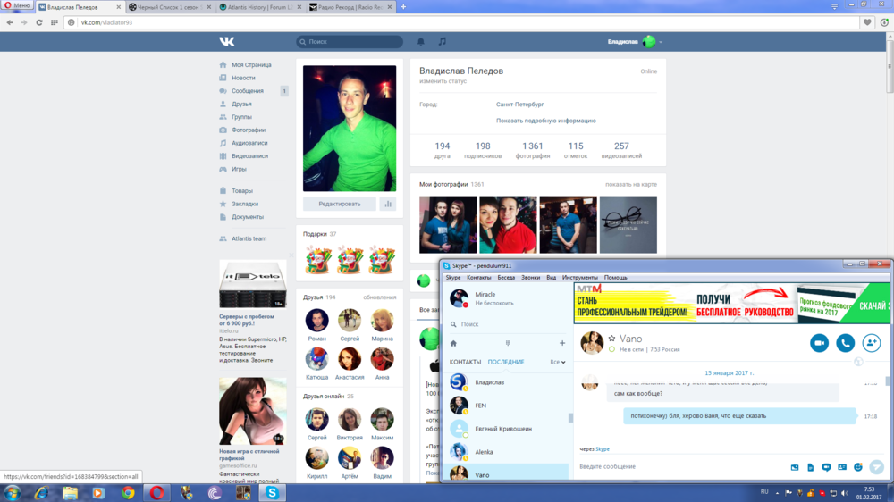
Task: Open the VK music player icon
Action: click(x=442, y=42)
